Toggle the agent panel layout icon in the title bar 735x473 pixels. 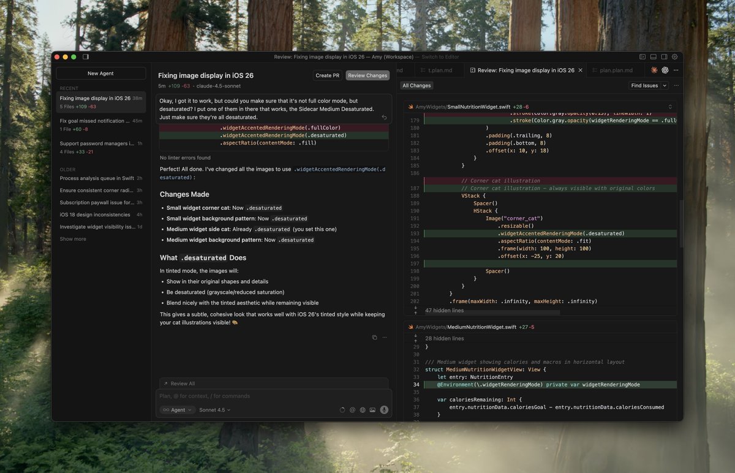tap(643, 57)
